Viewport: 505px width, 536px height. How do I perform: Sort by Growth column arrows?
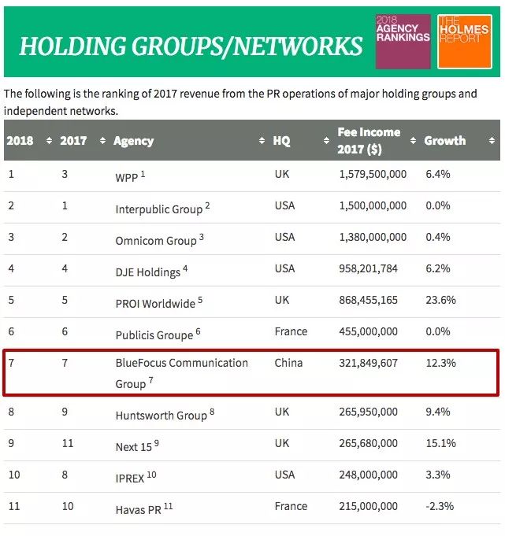(x=492, y=140)
